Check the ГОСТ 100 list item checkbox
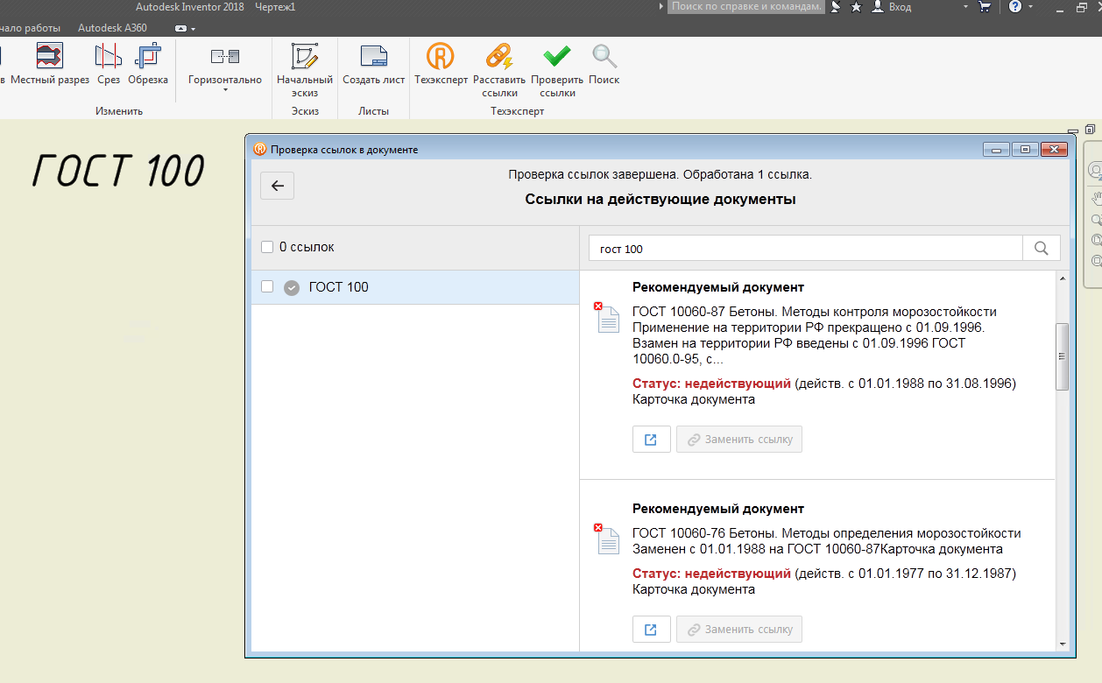Screen dimensions: 1102x683 267,287
